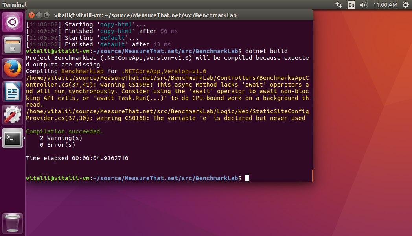
Task: Open the session power gear menu
Action: click(406, 5)
